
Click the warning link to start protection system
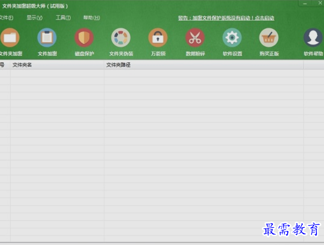[x=226, y=18]
